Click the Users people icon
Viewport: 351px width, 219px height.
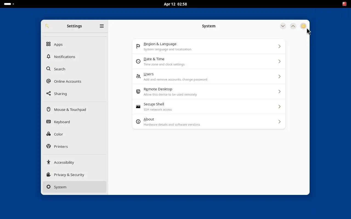138,76
